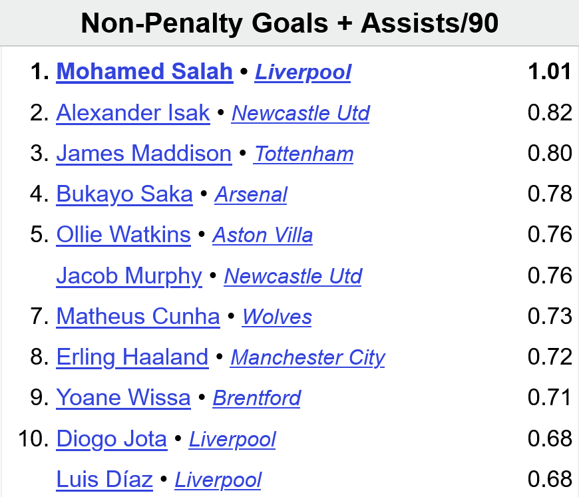Select Newcastle Utd link next to Alexander Isak
Screen dimensions: 579x497
pyautogui.click(x=301, y=113)
